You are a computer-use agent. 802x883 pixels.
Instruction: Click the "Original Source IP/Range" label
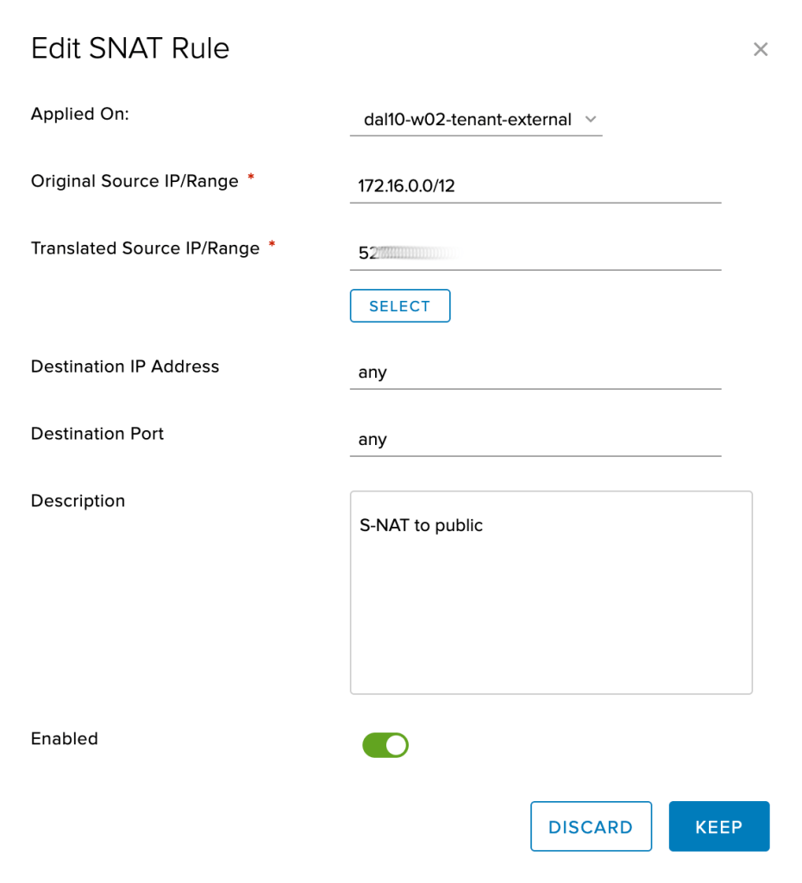(135, 181)
